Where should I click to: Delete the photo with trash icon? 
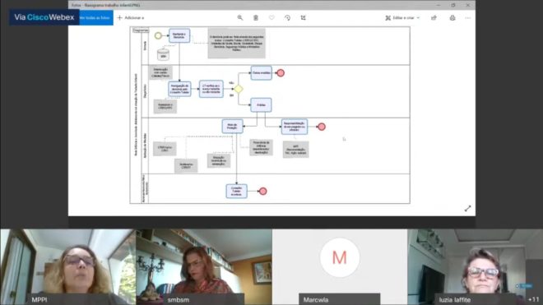click(x=256, y=17)
